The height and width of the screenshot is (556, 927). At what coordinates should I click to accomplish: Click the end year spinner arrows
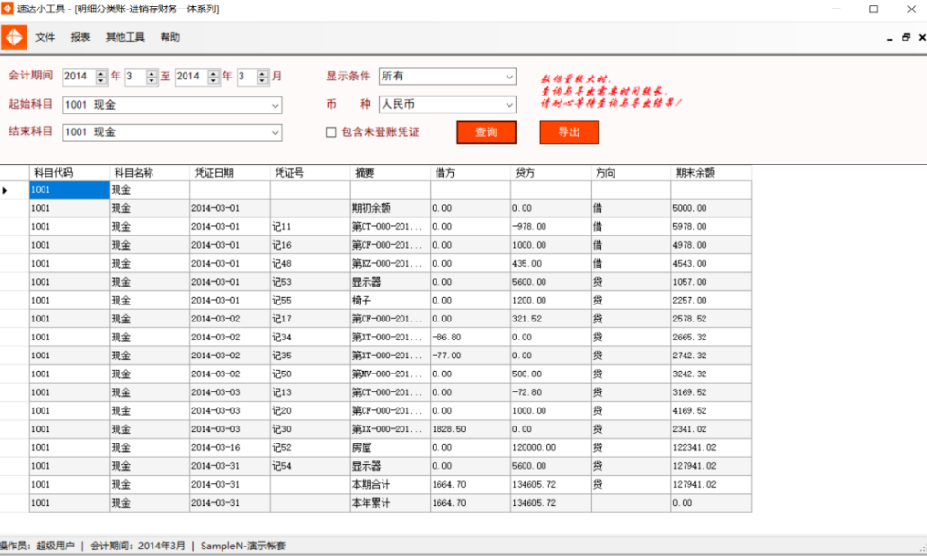[213, 77]
